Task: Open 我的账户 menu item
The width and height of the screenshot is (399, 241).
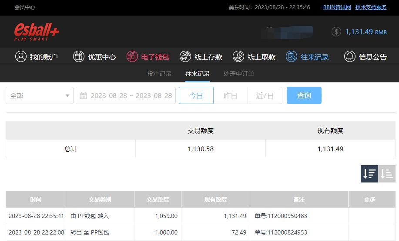Action: (x=37, y=56)
